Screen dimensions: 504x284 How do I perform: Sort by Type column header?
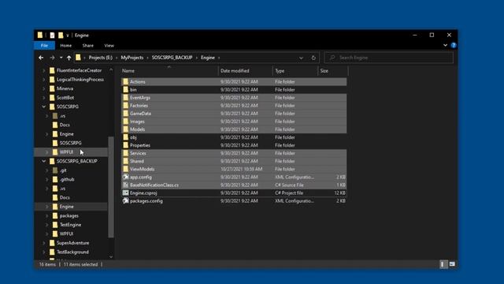point(295,71)
